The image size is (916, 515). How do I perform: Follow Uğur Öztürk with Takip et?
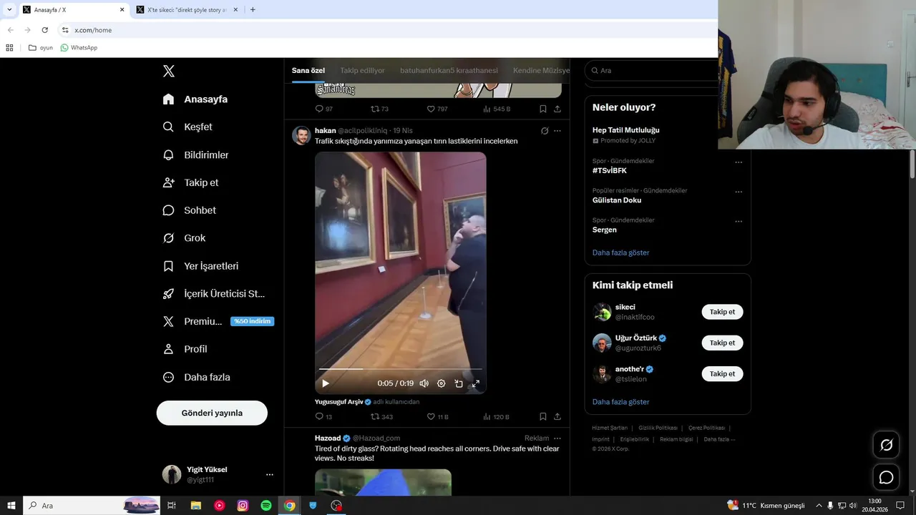[x=722, y=343]
